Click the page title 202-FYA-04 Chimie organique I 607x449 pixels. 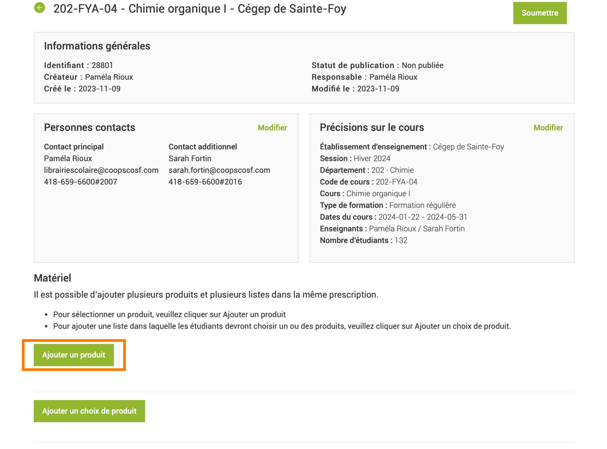click(200, 9)
